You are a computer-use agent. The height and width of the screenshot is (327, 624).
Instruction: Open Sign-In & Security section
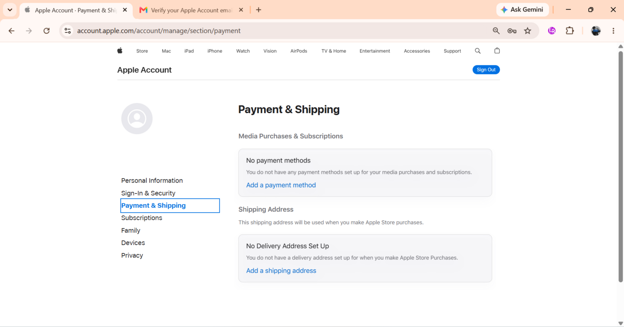148,193
